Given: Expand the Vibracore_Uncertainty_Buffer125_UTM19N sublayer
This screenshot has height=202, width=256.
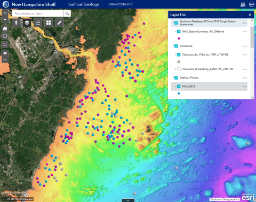Looking at the screenshot, I should pyautogui.click(x=175, y=69).
